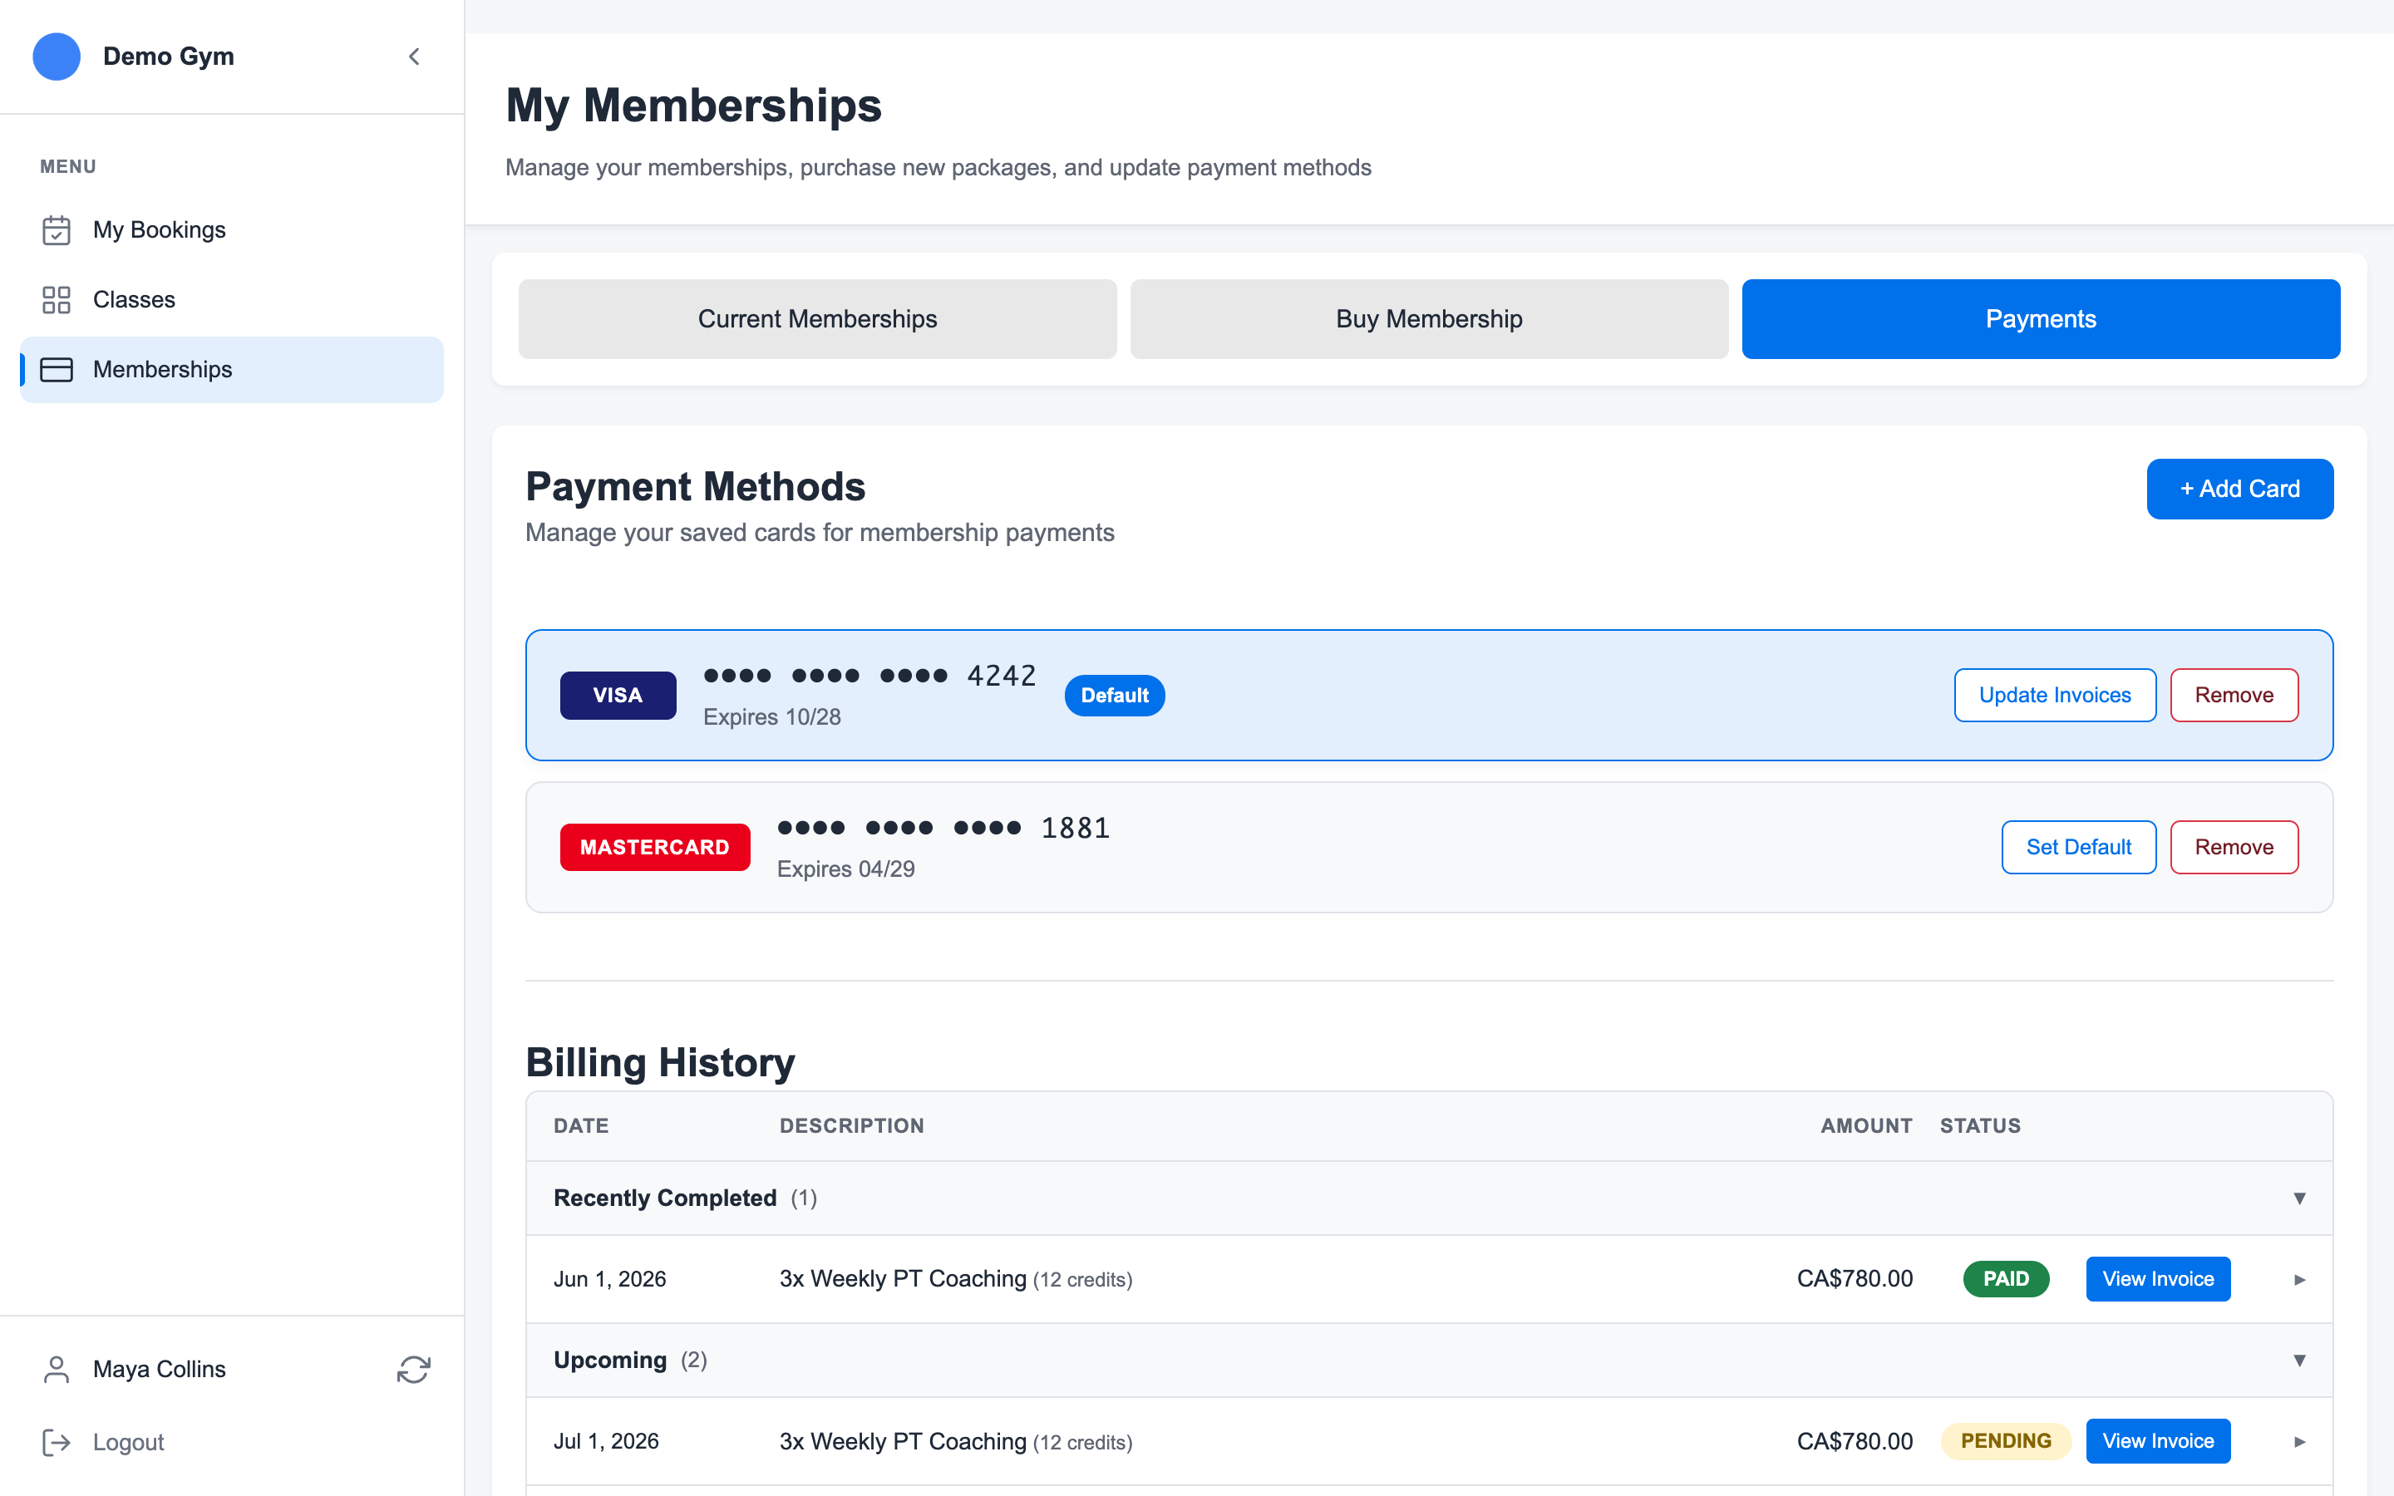Click the Maya Collins user name
The height and width of the screenshot is (1496, 2394).
160,1370
